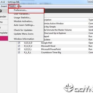Screen dimensions: 93x93
Task: Select the Key Simple row
Action: click(68, 27)
